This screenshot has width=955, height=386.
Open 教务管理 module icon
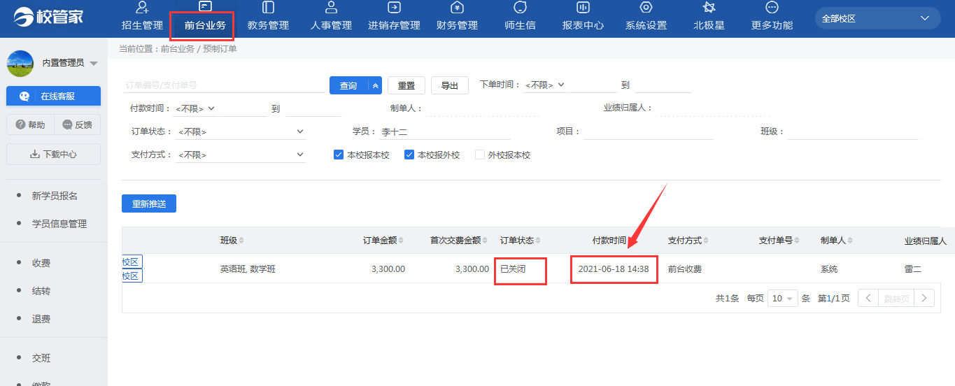tap(268, 8)
